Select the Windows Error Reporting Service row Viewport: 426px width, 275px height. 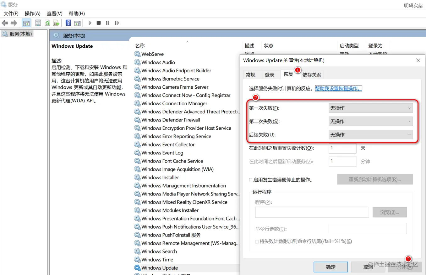pyautogui.click(x=176, y=136)
